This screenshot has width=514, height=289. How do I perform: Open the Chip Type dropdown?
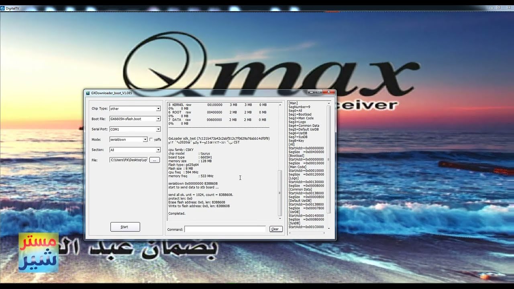135,108
